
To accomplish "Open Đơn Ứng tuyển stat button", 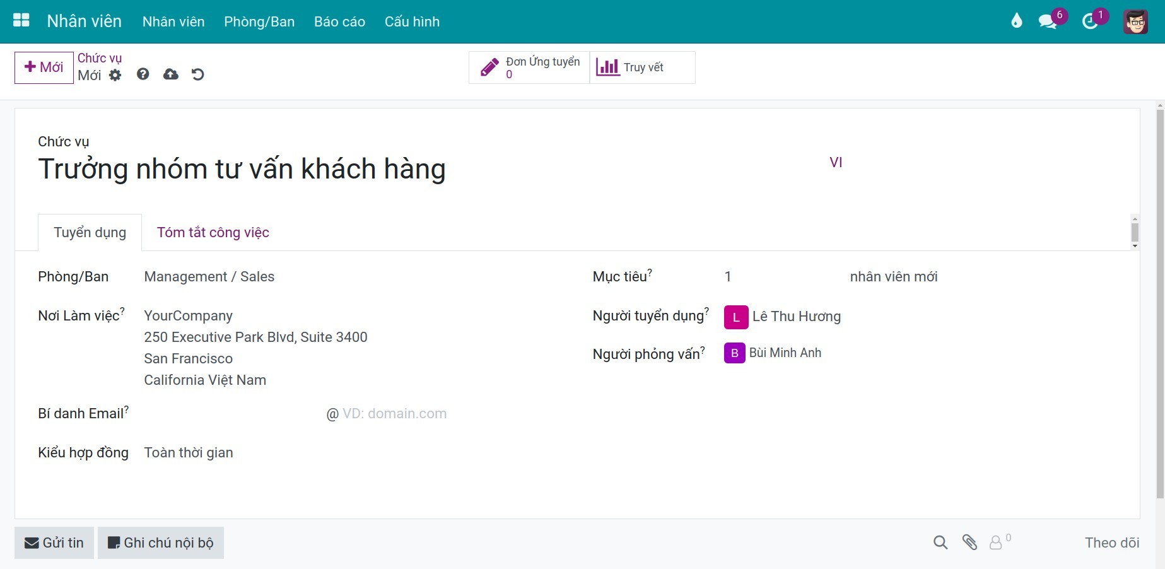I will point(529,67).
